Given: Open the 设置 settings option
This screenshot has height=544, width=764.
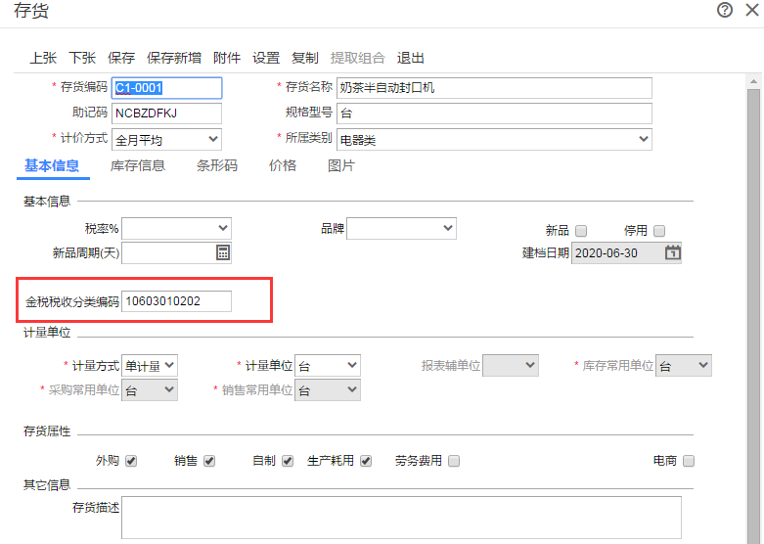Looking at the screenshot, I should click(x=266, y=58).
